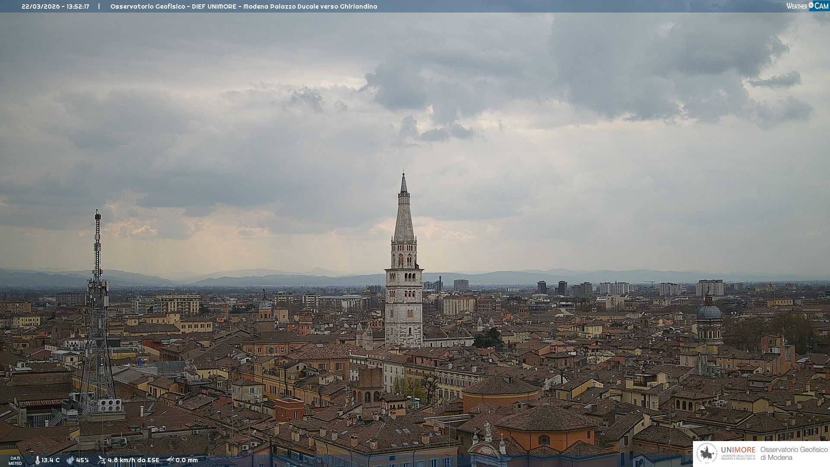Click the camera lens in WeatherCam logo
Viewport: 830px width, 467px height.
[811, 5]
